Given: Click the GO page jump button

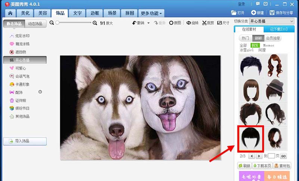Looking at the screenshot, I should (x=283, y=156).
